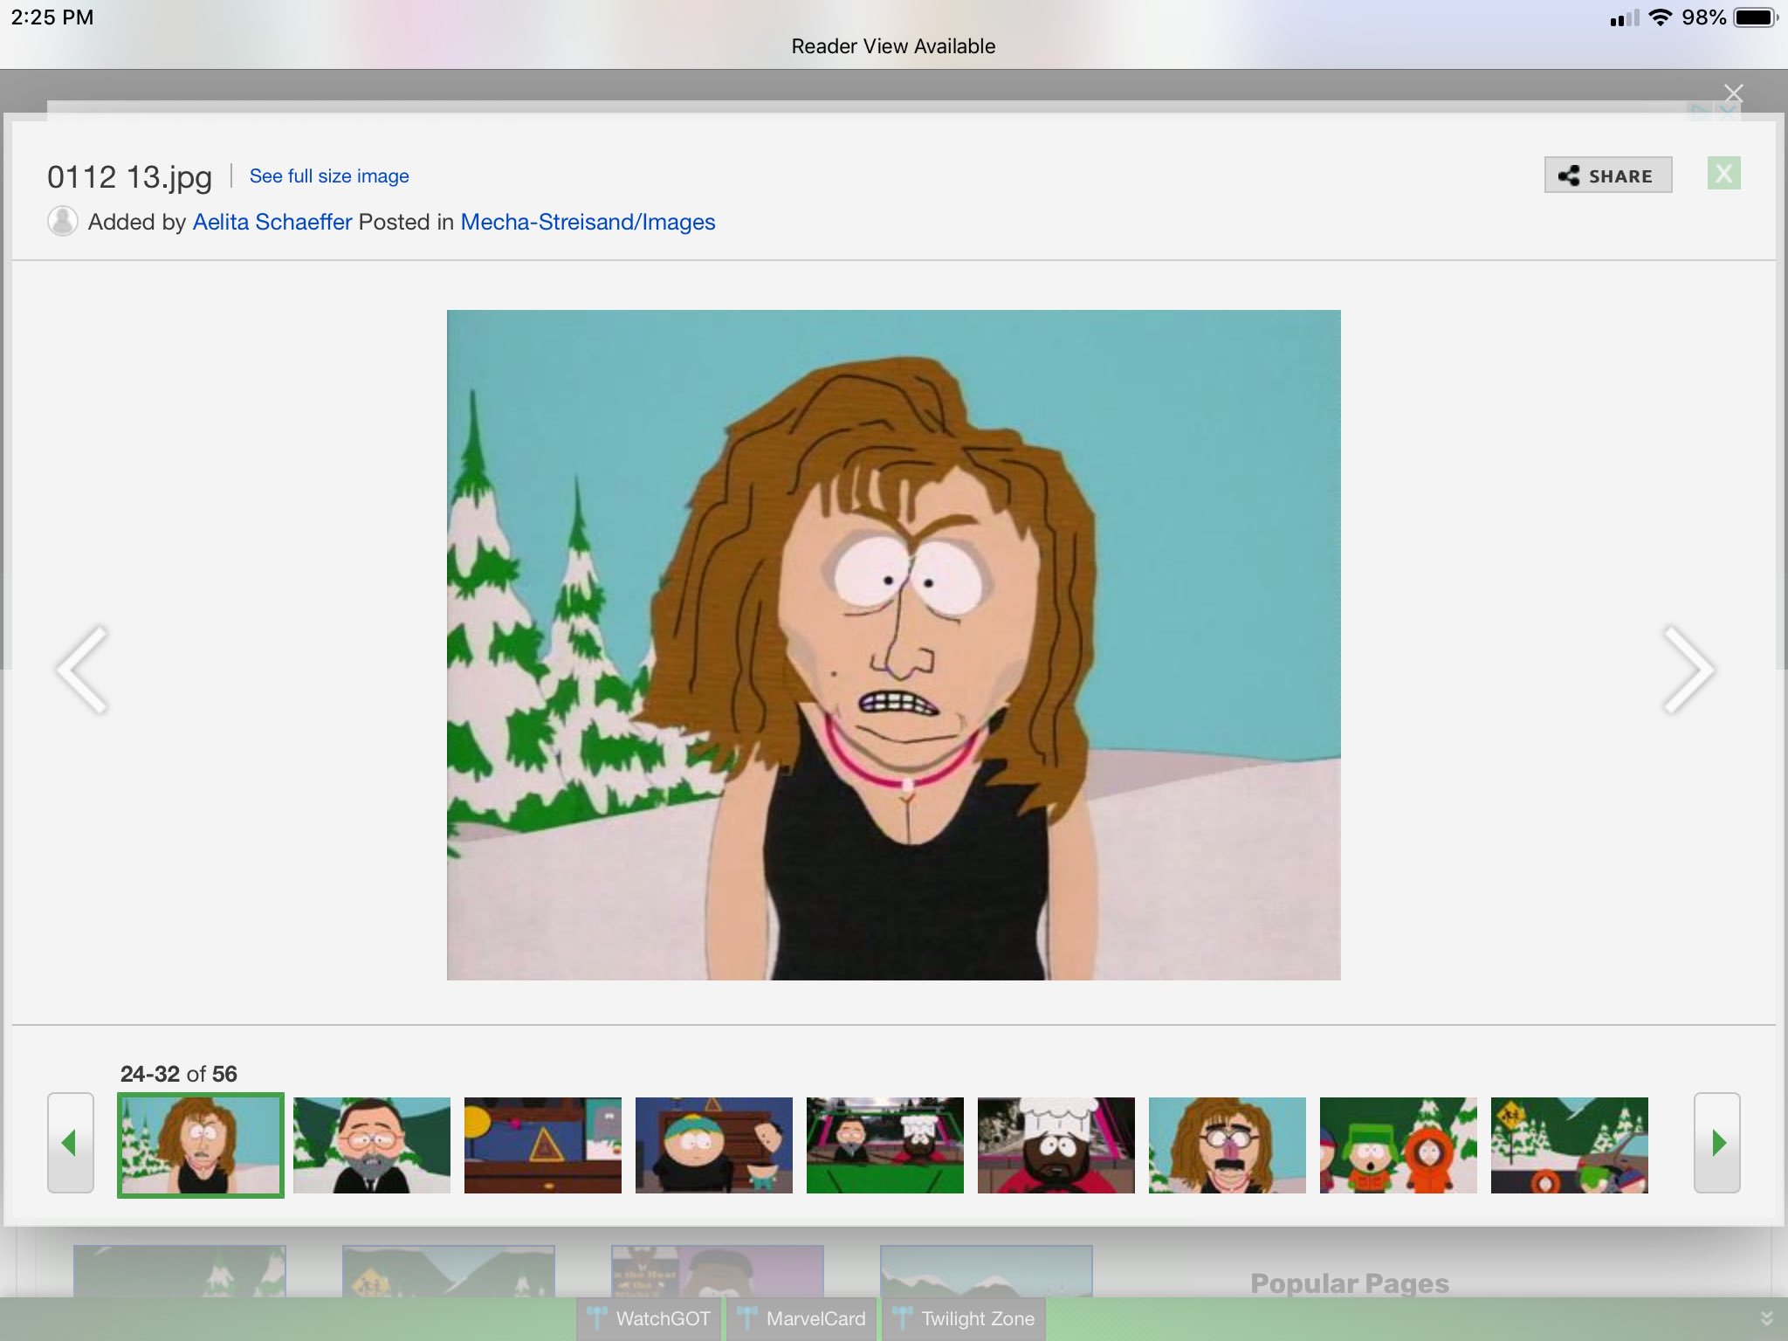Click the 24-32 of 56 counter text

[x=179, y=1074]
